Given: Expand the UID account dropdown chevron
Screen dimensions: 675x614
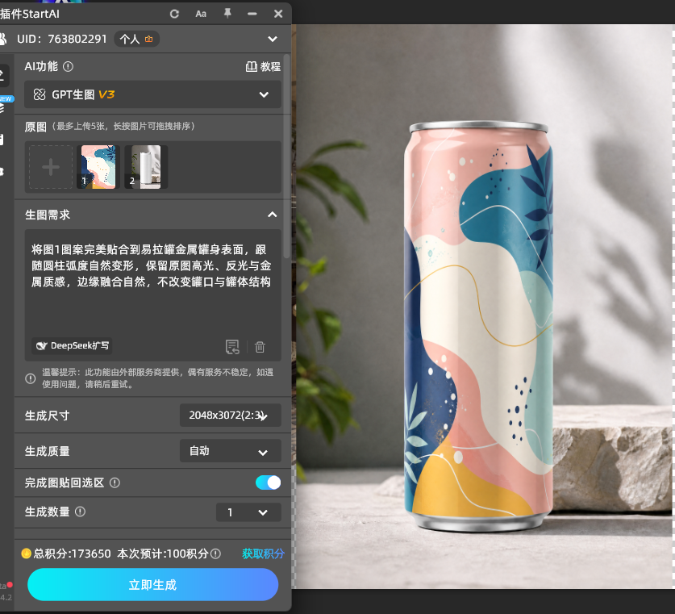Looking at the screenshot, I should (x=273, y=39).
